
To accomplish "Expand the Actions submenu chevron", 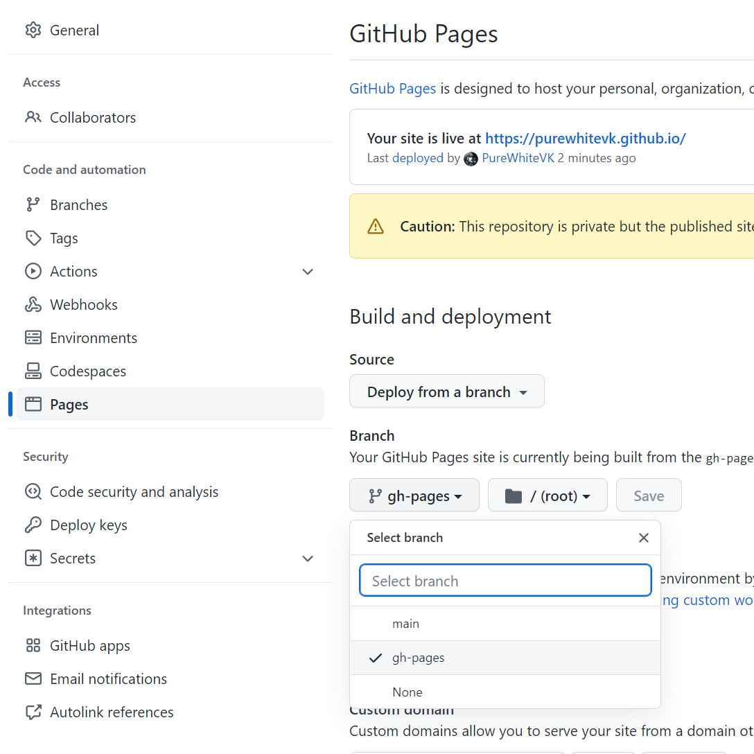I will coord(308,272).
